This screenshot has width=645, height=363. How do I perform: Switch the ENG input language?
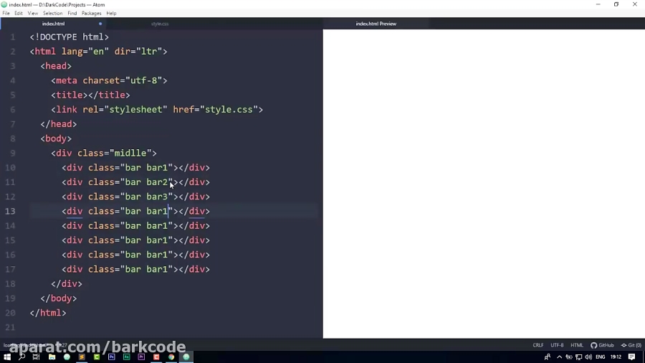[600, 357]
